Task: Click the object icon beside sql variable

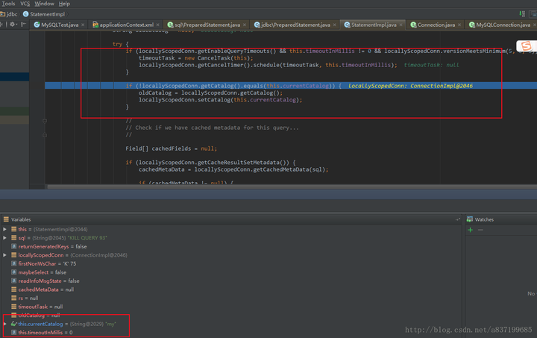Action: [13, 238]
